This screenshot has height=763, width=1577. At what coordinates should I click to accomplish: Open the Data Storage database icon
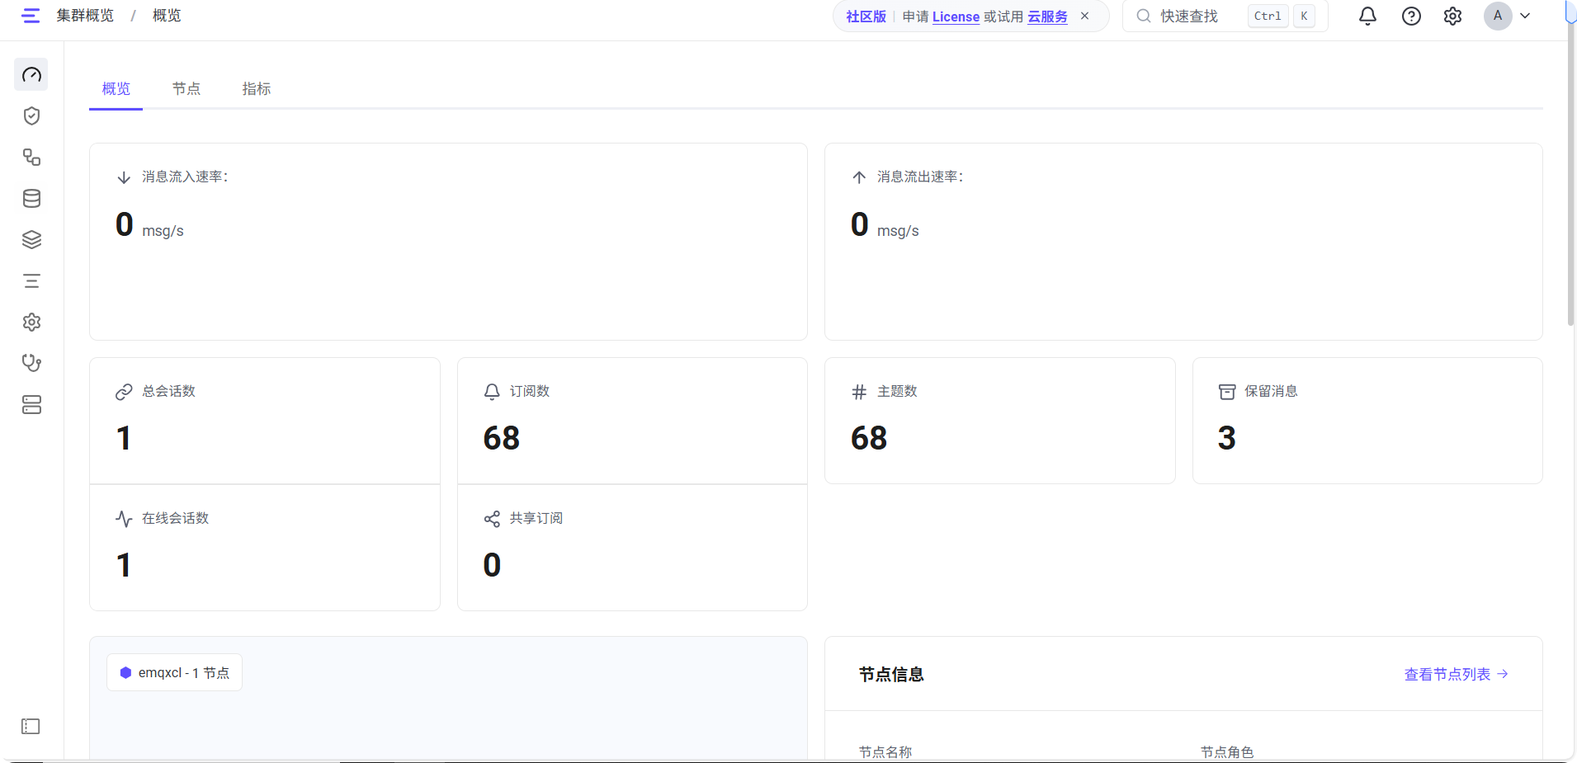tap(31, 198)
